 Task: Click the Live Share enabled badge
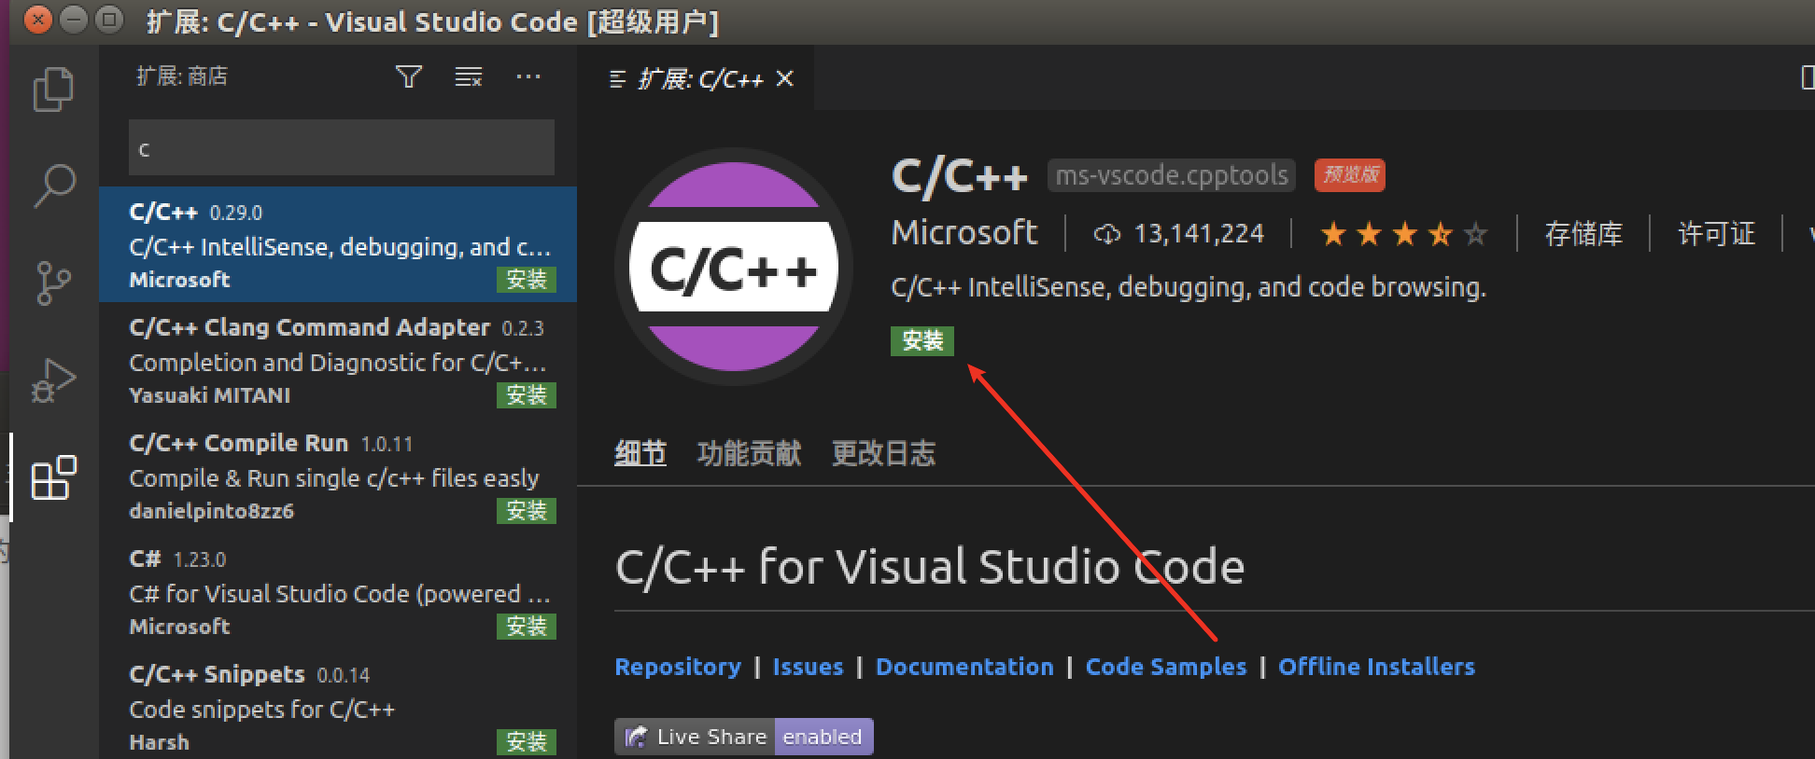click(x=744, y=737)
